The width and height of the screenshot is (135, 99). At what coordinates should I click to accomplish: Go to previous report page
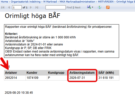9,7
